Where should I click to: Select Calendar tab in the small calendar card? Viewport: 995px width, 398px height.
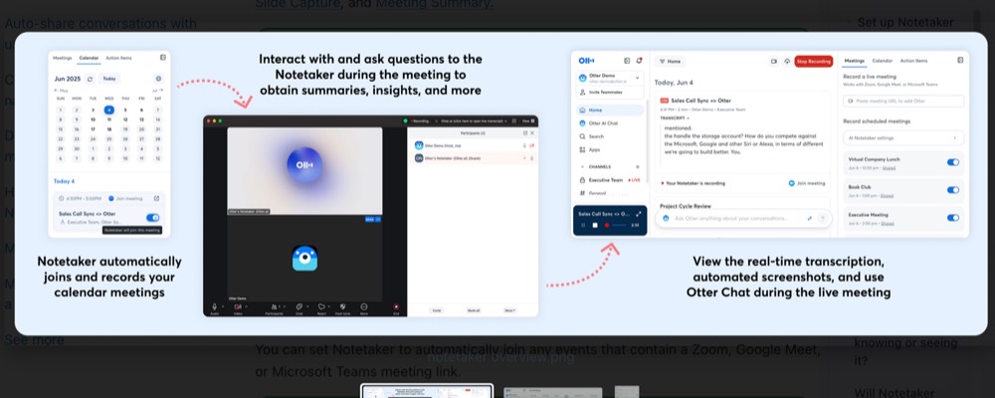click(x=89, y=58)
